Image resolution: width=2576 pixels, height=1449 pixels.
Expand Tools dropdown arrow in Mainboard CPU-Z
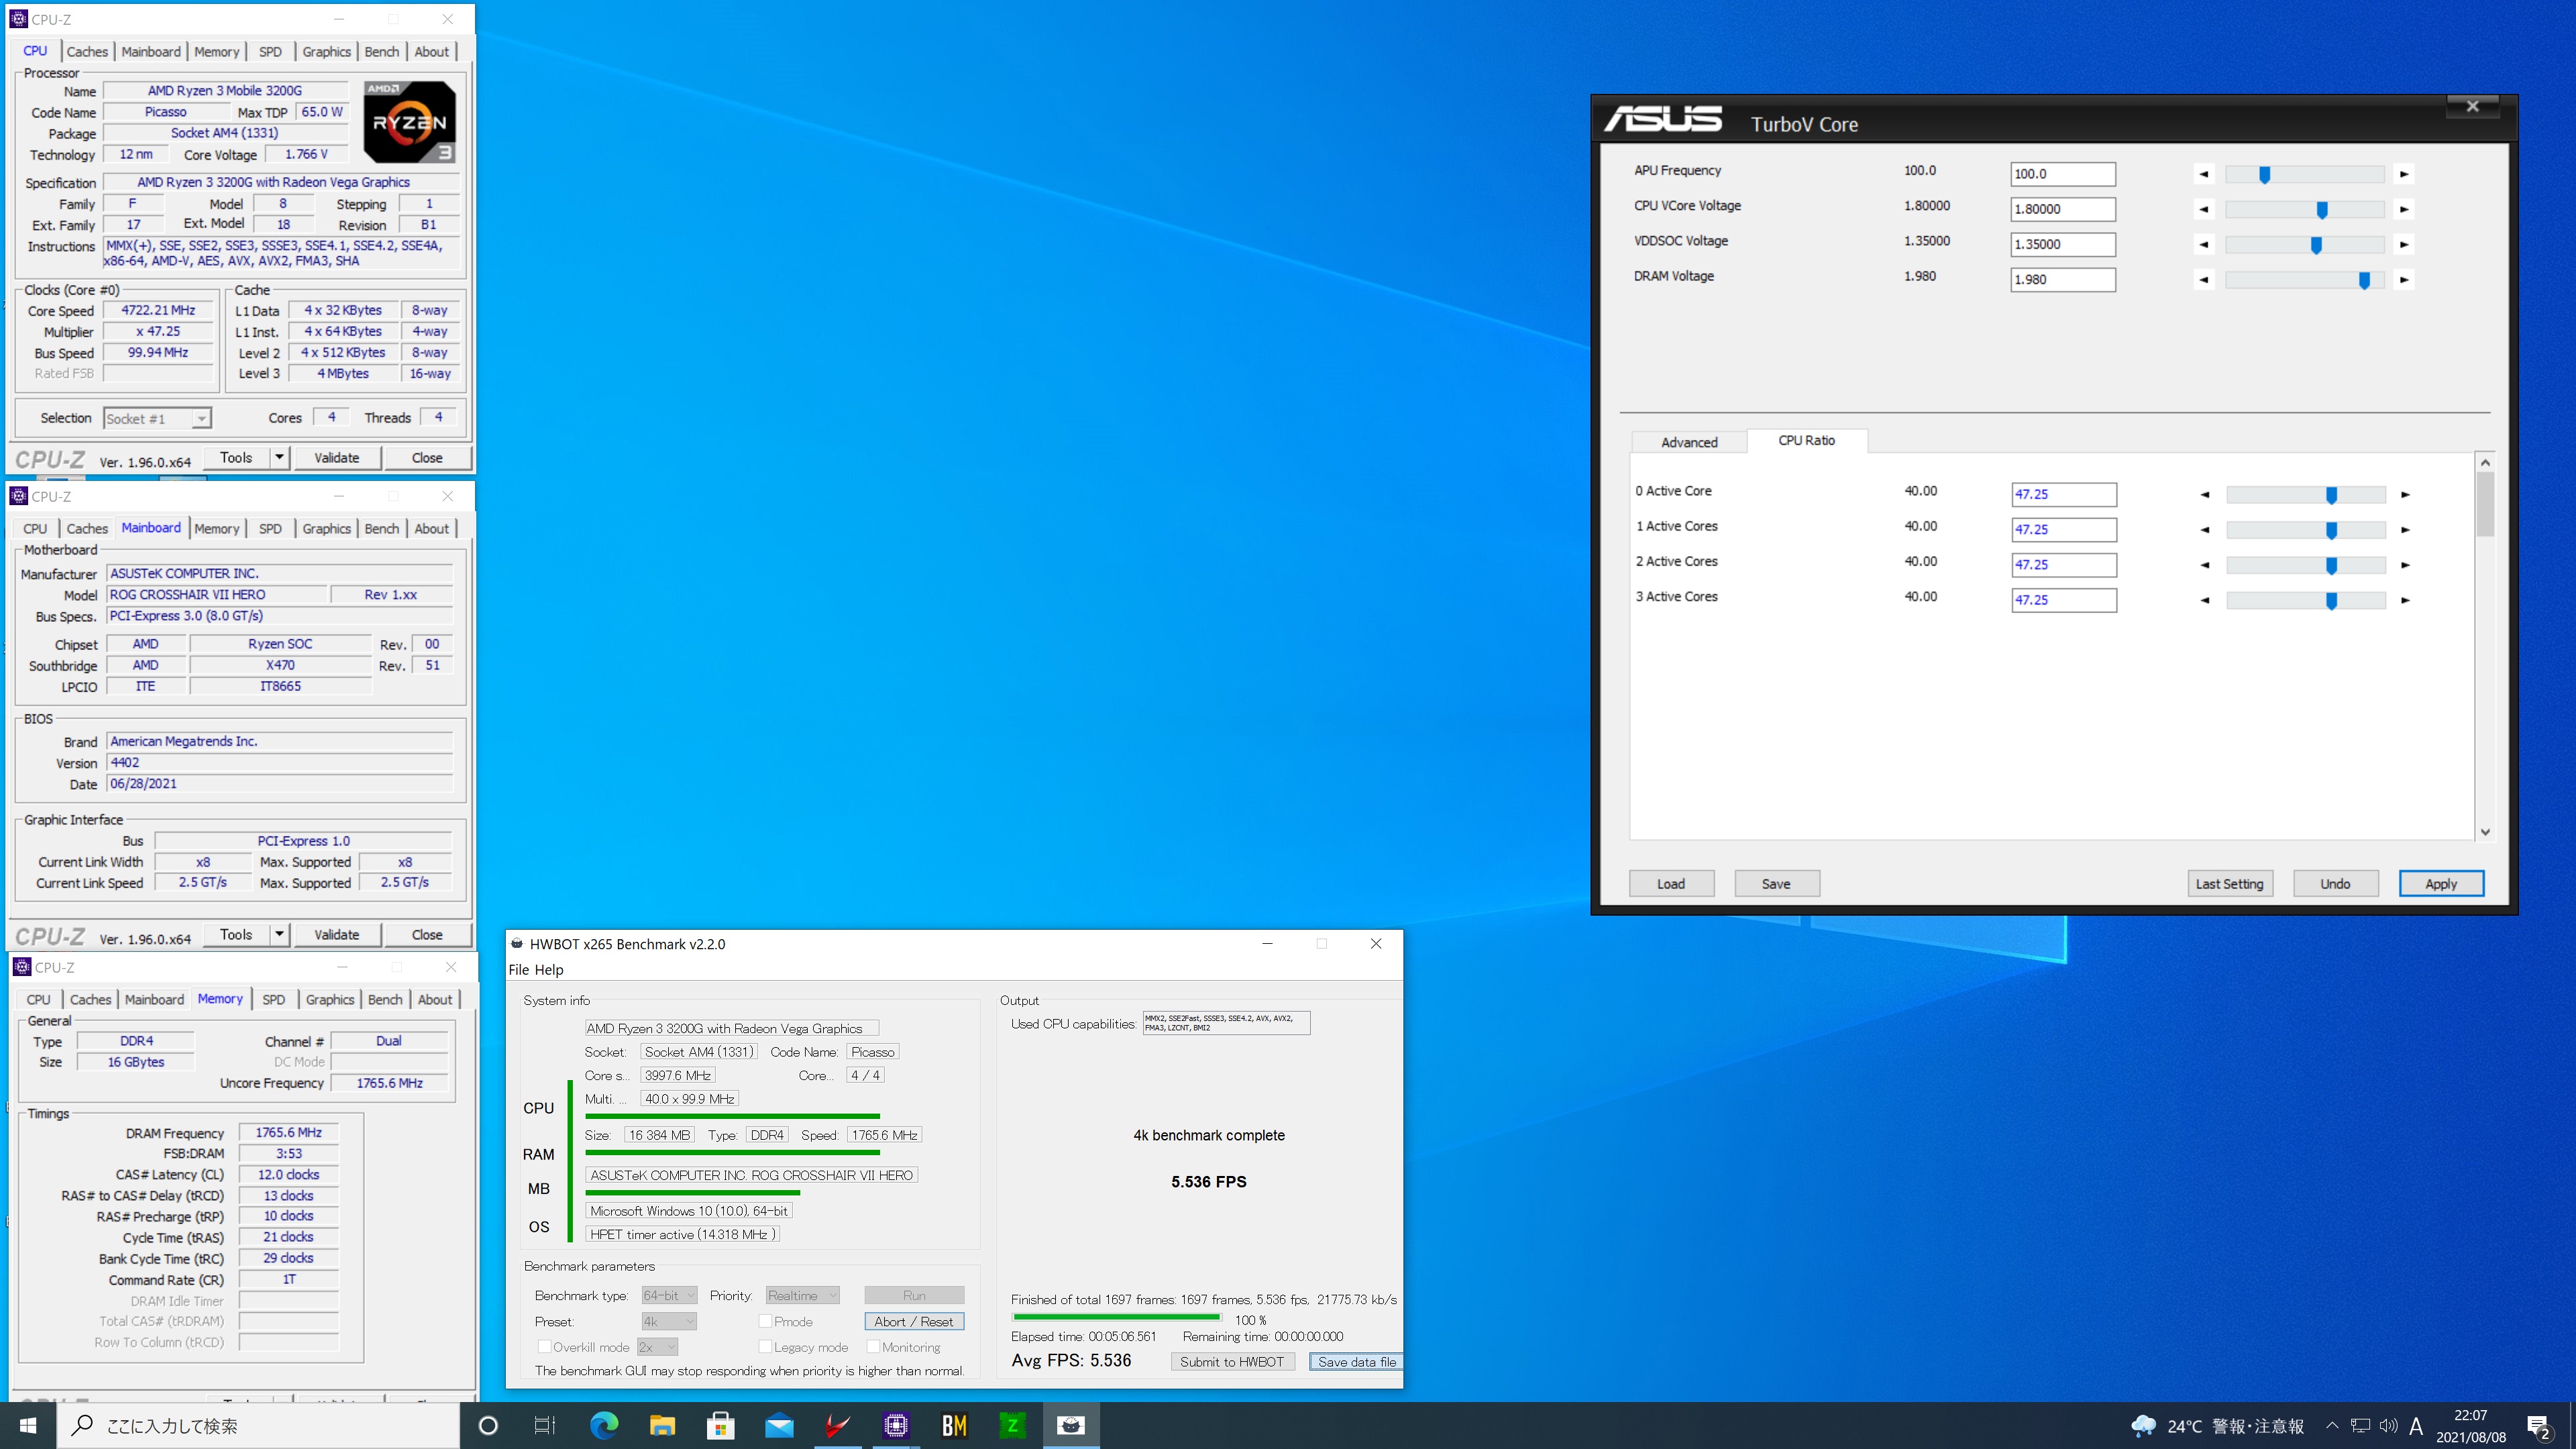pyautogui.click(x=279, y=934)
